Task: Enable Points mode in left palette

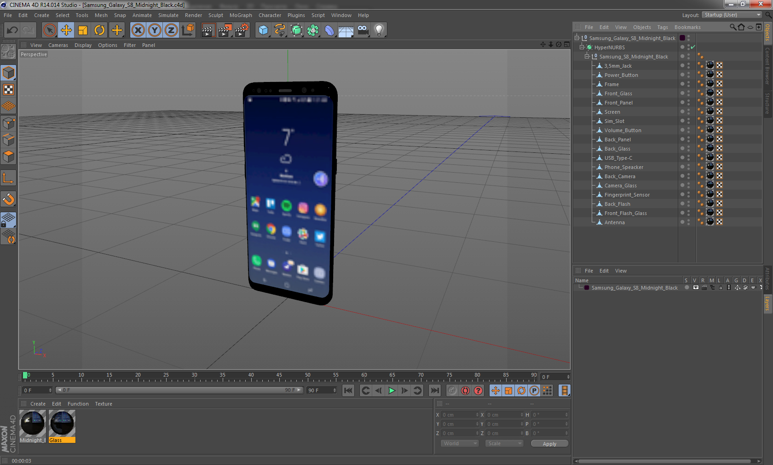Action: 9,123
